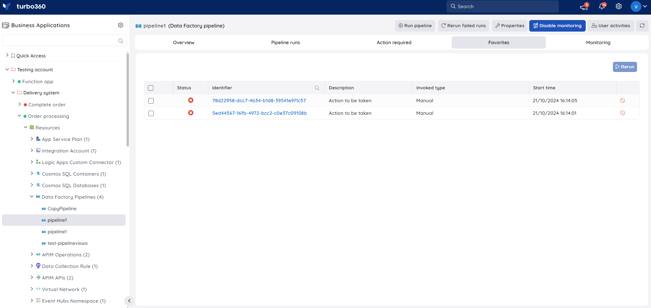
Task: Select CopyPipeline in the tree
Action: coord(62,209)
